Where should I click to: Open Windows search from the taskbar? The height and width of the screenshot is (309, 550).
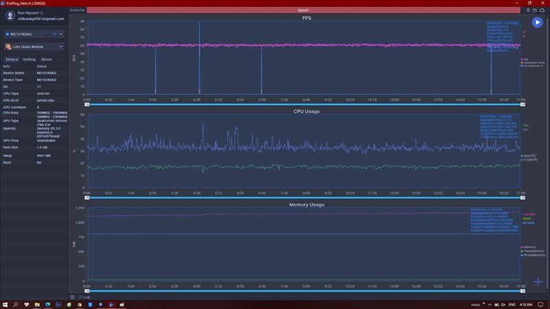coord(15,305)
